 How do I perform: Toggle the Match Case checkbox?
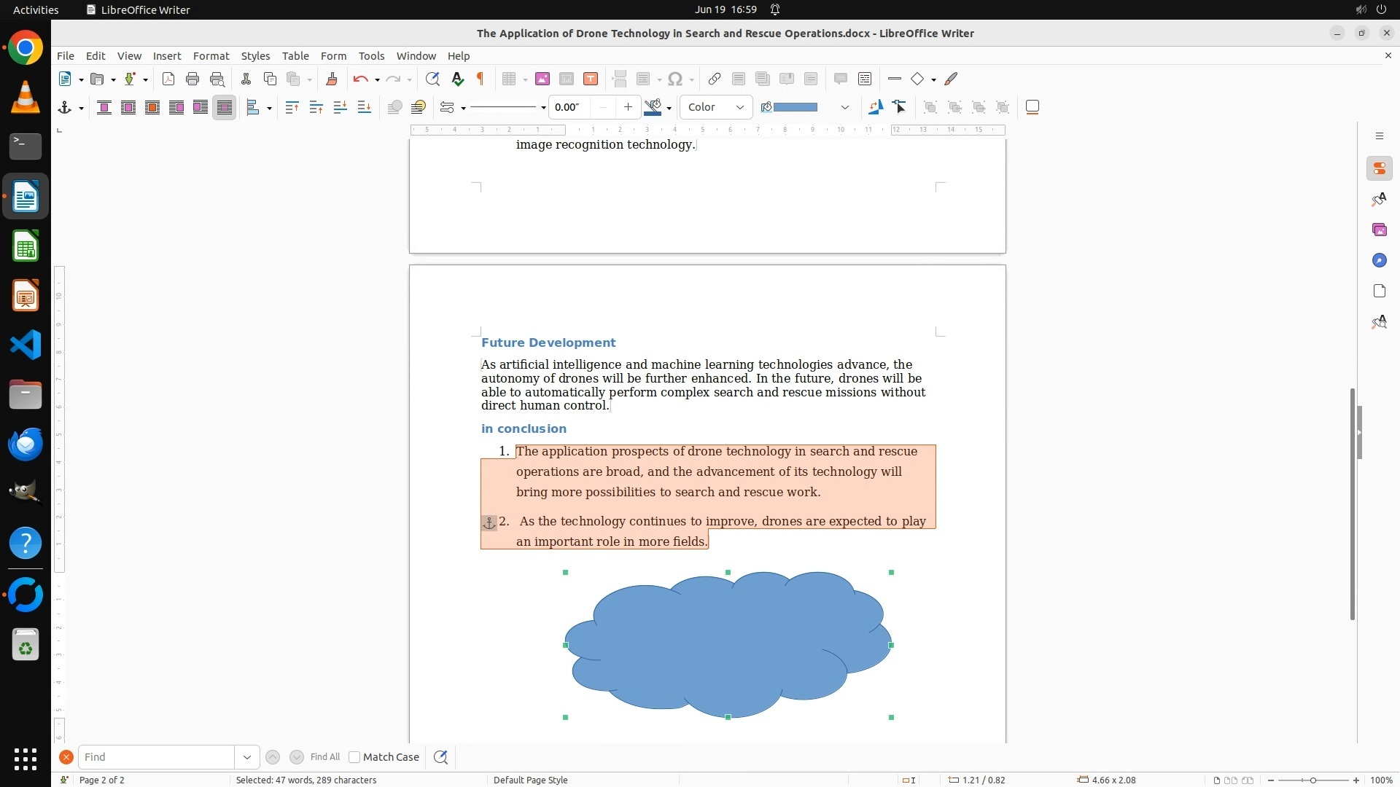pos(354,757)
